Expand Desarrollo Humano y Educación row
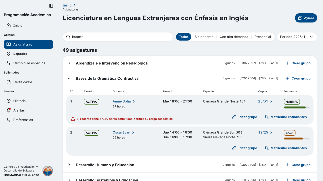323x181 pixels. [x=69, y=165]
